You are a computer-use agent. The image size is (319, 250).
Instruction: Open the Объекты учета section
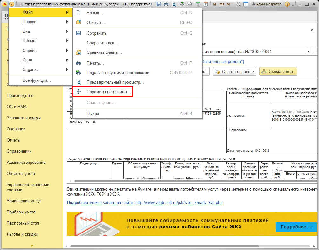[21, 174]
